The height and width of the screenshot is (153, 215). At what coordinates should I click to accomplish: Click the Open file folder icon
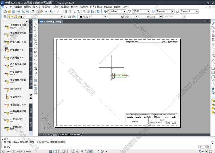click(9, 12)
